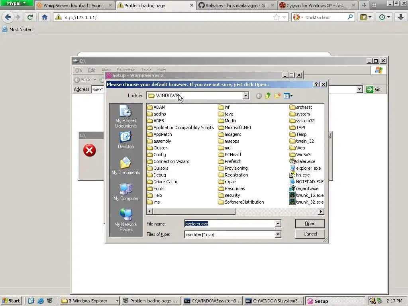Click the dialog's go-back arrow icon

coord(258,96)
